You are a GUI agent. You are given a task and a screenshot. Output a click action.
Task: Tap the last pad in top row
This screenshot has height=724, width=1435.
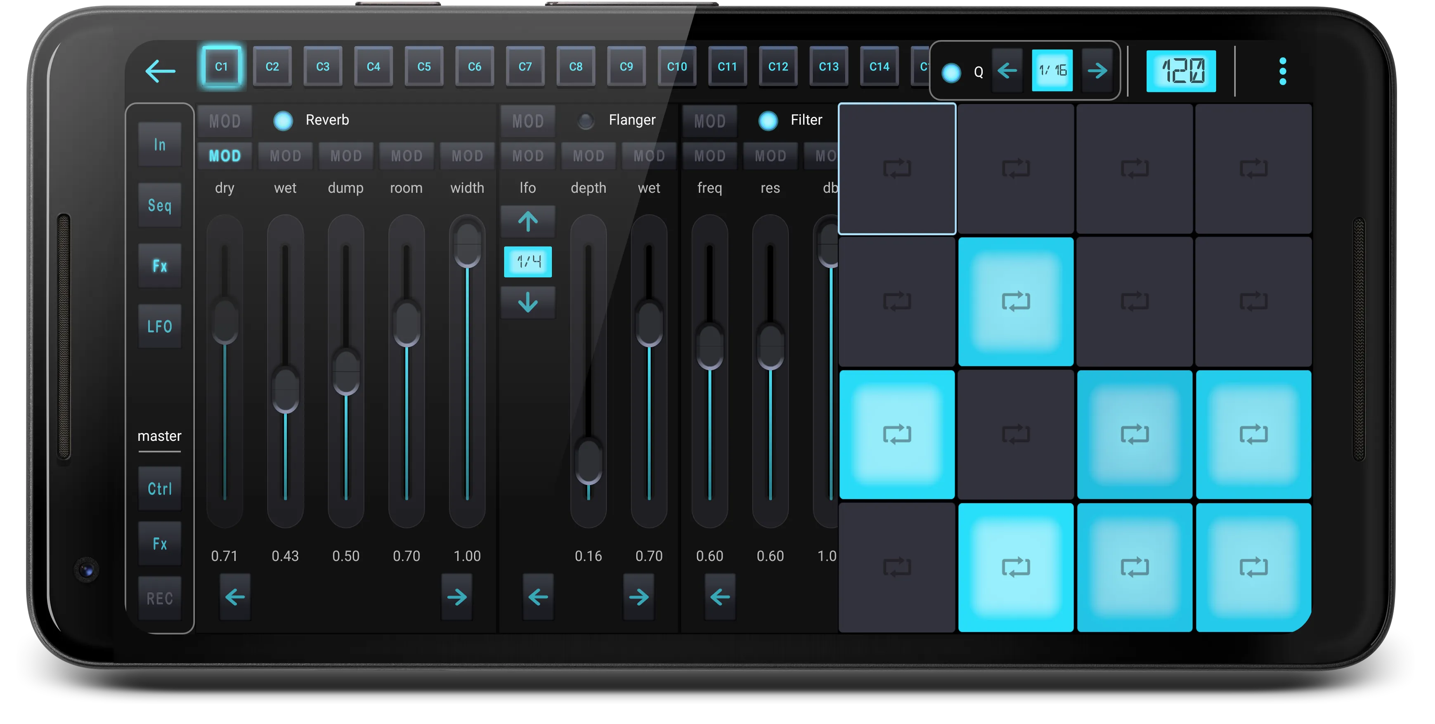(1253, 168)
